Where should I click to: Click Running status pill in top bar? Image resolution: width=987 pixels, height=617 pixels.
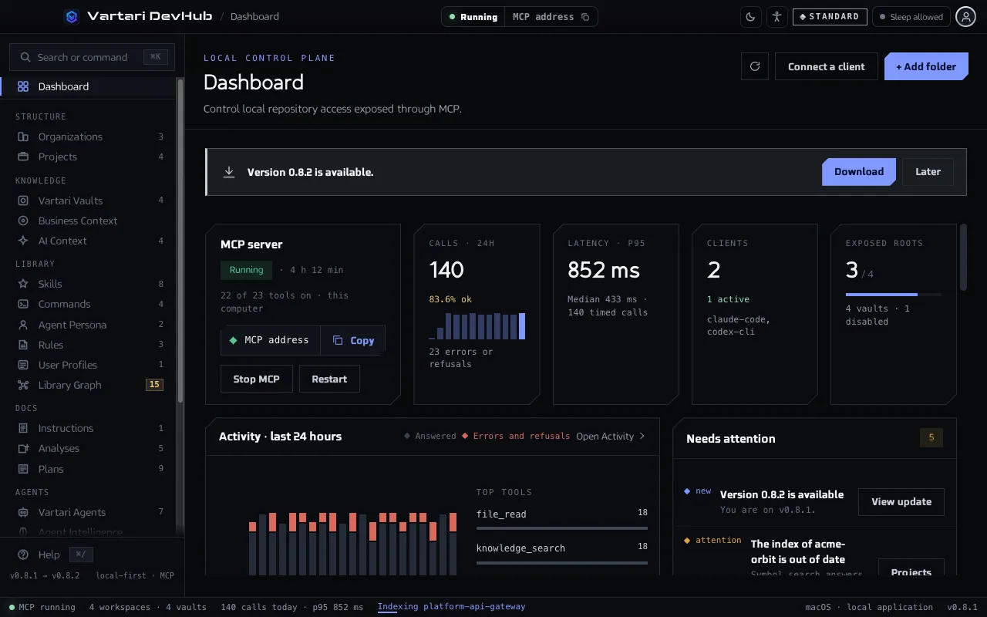point(473,17)
